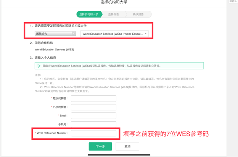The height and width of the screenshot is (157, 238).
Task: Select the 确认报告 step tab
Action: click(138, 14)
